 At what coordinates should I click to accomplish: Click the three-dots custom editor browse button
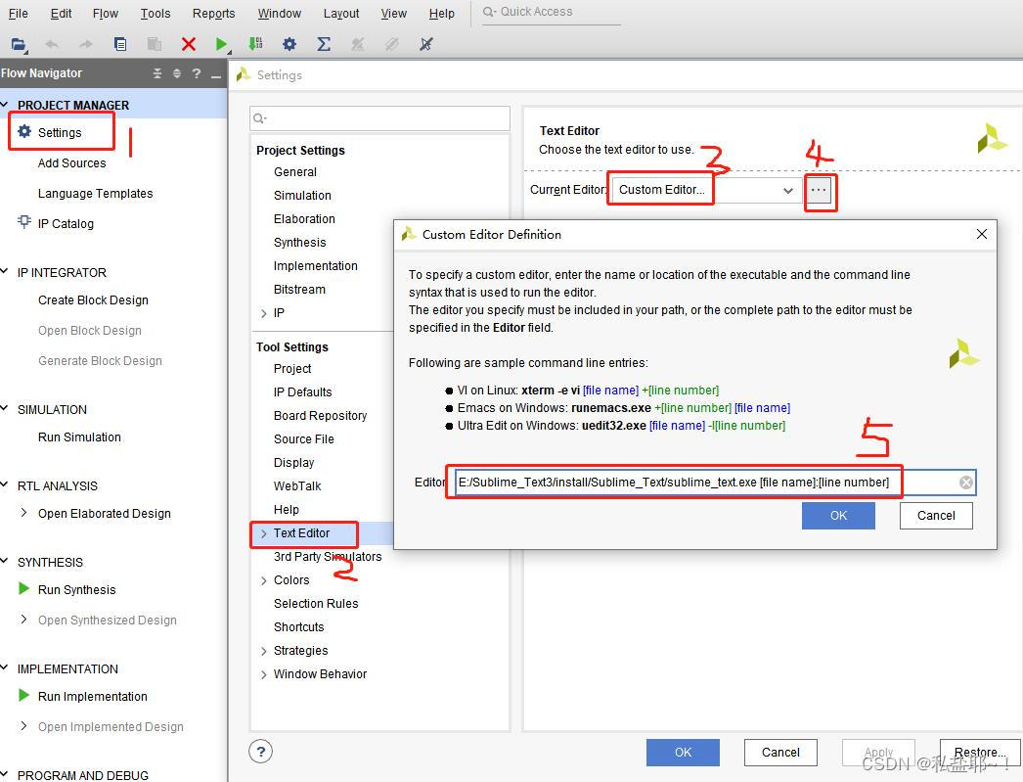(819, 190)
